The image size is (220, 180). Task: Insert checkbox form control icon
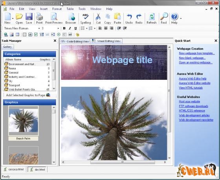pyautogui.click(x=36, y=35)
